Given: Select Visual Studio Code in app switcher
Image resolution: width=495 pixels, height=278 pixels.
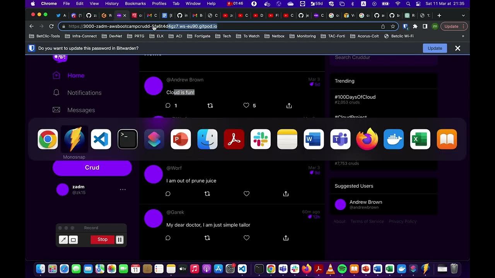Looking at the screenshot, I should tap(101, 139).
